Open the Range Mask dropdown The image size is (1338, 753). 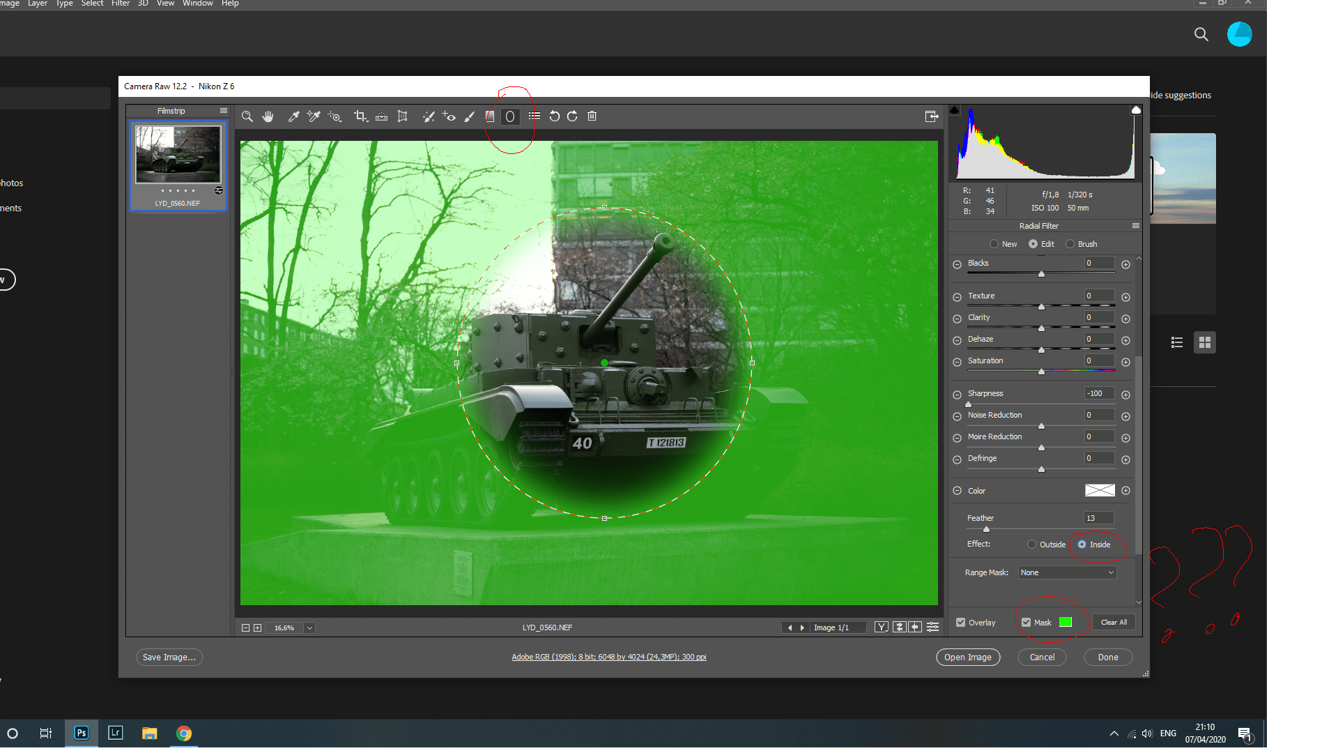1066,572
